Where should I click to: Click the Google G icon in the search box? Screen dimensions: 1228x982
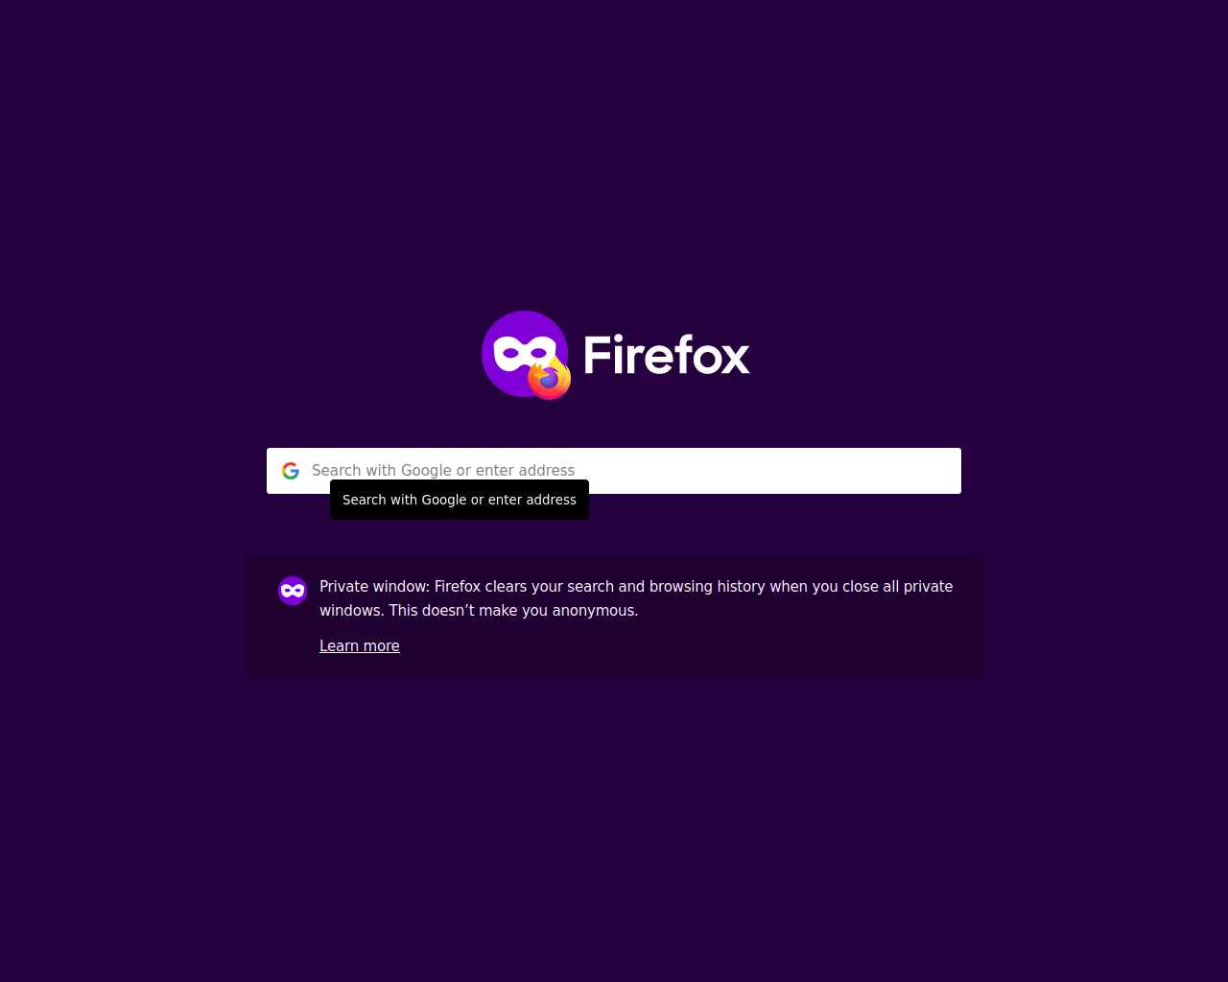291,471
